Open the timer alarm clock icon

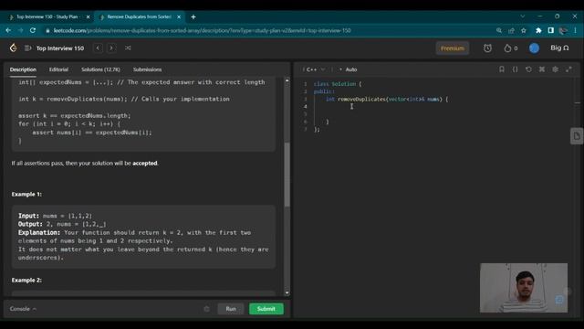click(x=487, y=48)
